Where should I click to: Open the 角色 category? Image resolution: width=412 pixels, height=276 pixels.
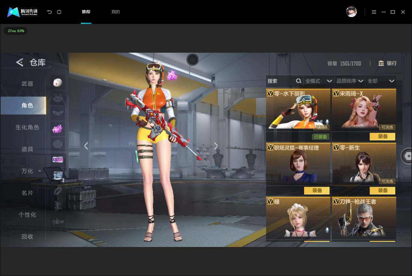coord(23,105)
